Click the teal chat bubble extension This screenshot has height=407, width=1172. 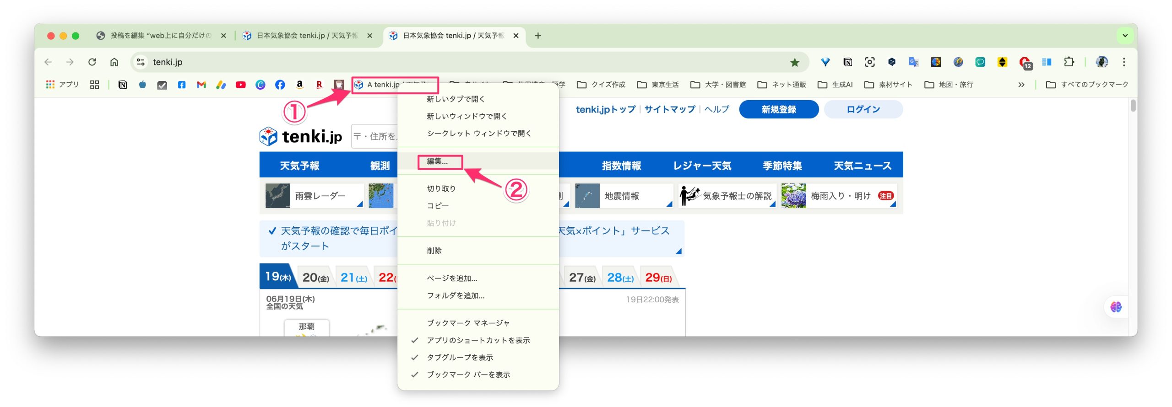[x=980, y=62]
